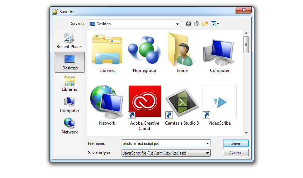Open Computer in the places sidebar
The width and height of the screenshot is (303, 178).
[70, 105]
